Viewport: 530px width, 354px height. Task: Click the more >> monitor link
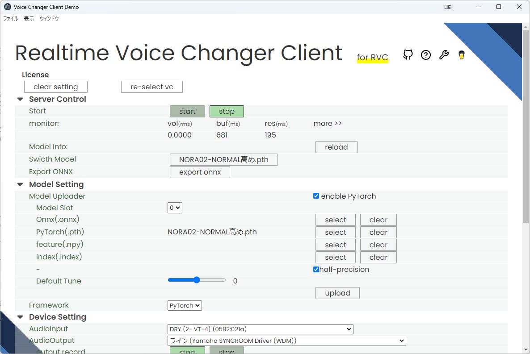[328, 123]
